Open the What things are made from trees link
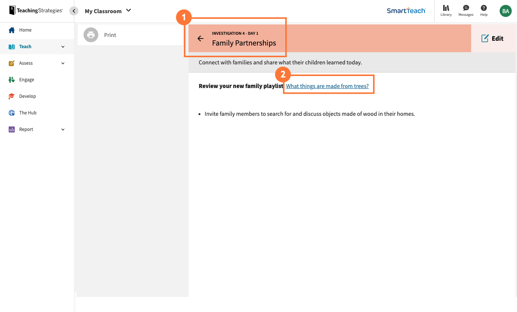 click(327, 86)
